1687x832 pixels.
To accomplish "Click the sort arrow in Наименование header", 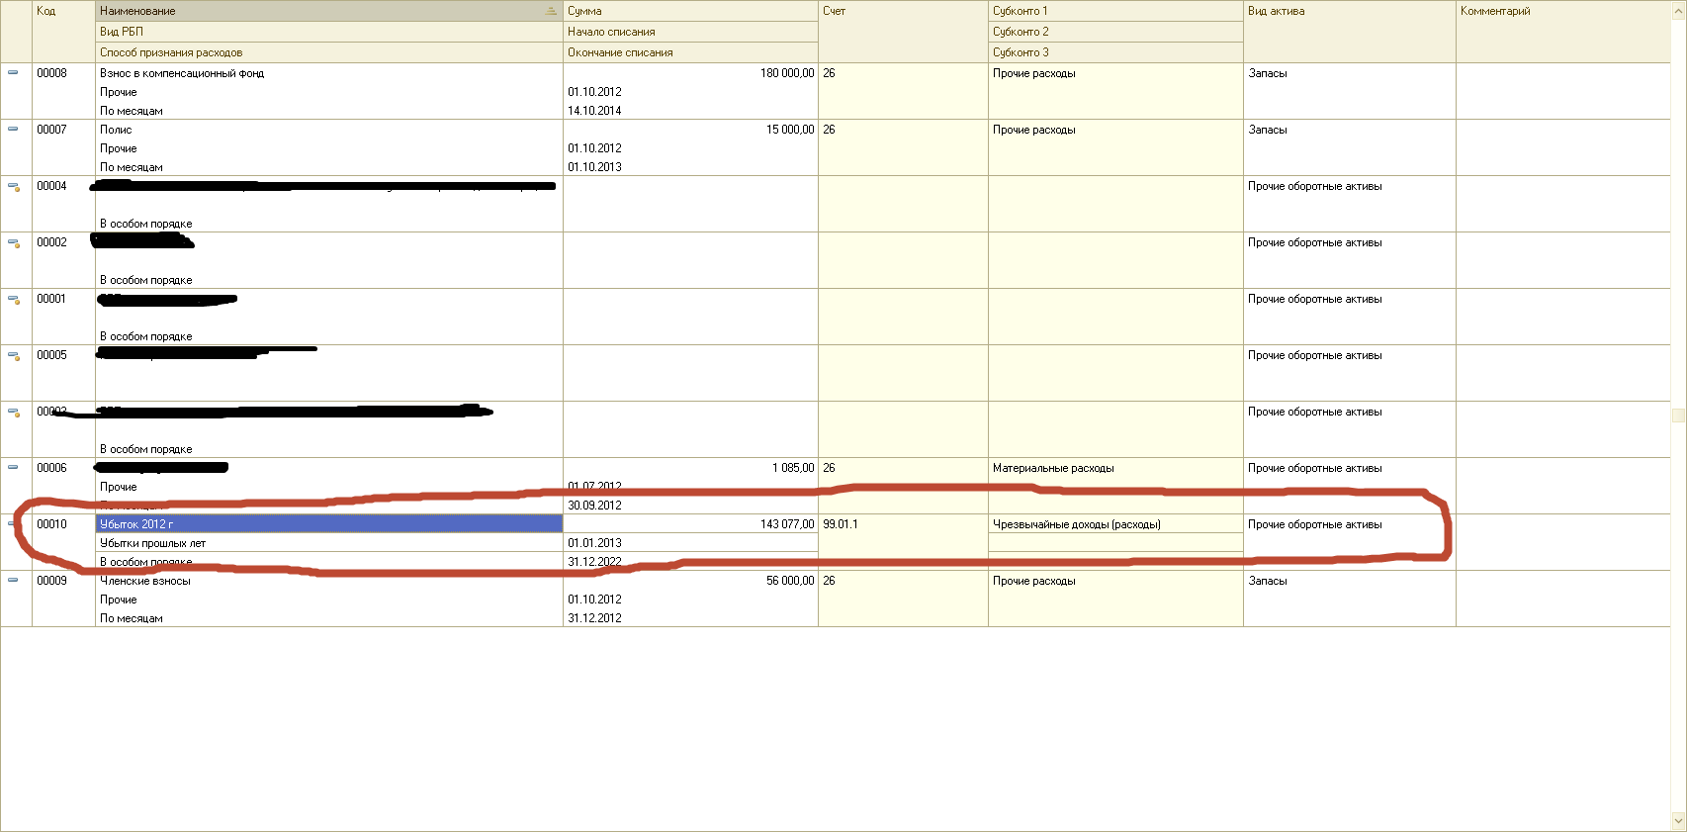I will click(551, 11).
